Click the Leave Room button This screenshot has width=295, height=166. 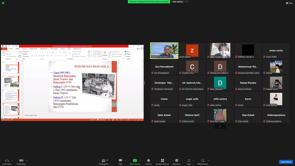pyautogui.click(x=286, y=162)
